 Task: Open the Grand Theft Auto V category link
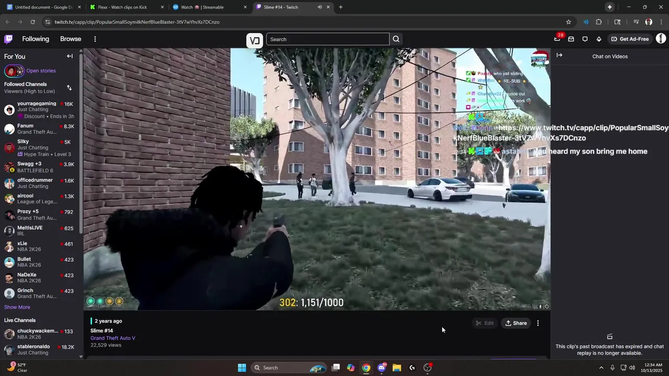pyautogui.click(x=113, y=338)
